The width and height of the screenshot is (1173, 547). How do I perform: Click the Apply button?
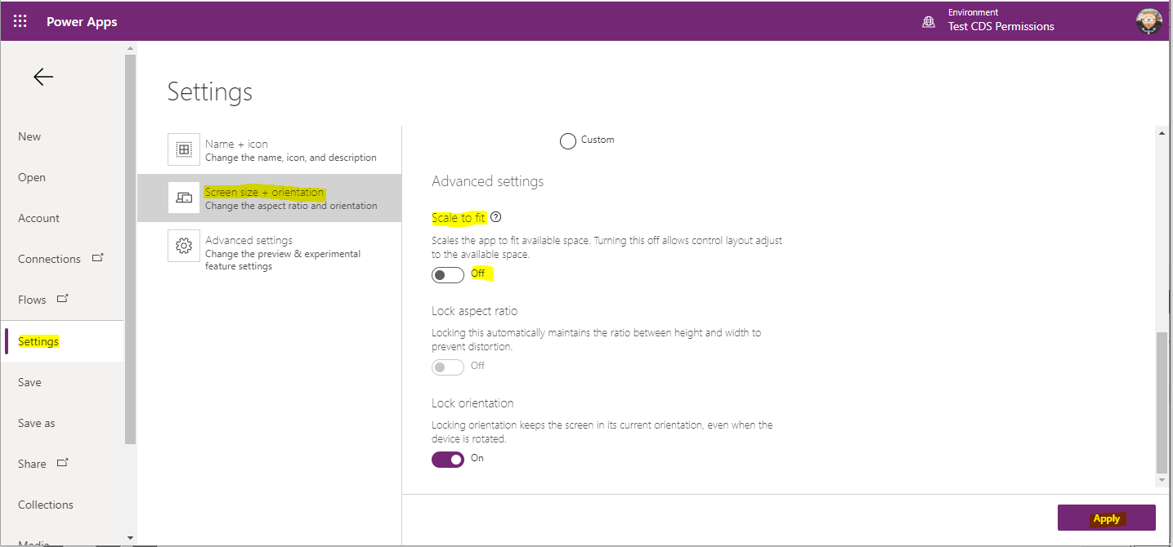(1106, 518)
